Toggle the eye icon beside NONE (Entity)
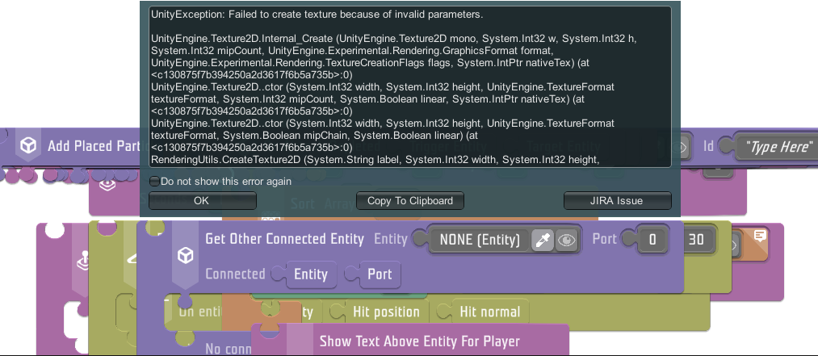This screenshot has width=818, height=356. coord(567,240)
